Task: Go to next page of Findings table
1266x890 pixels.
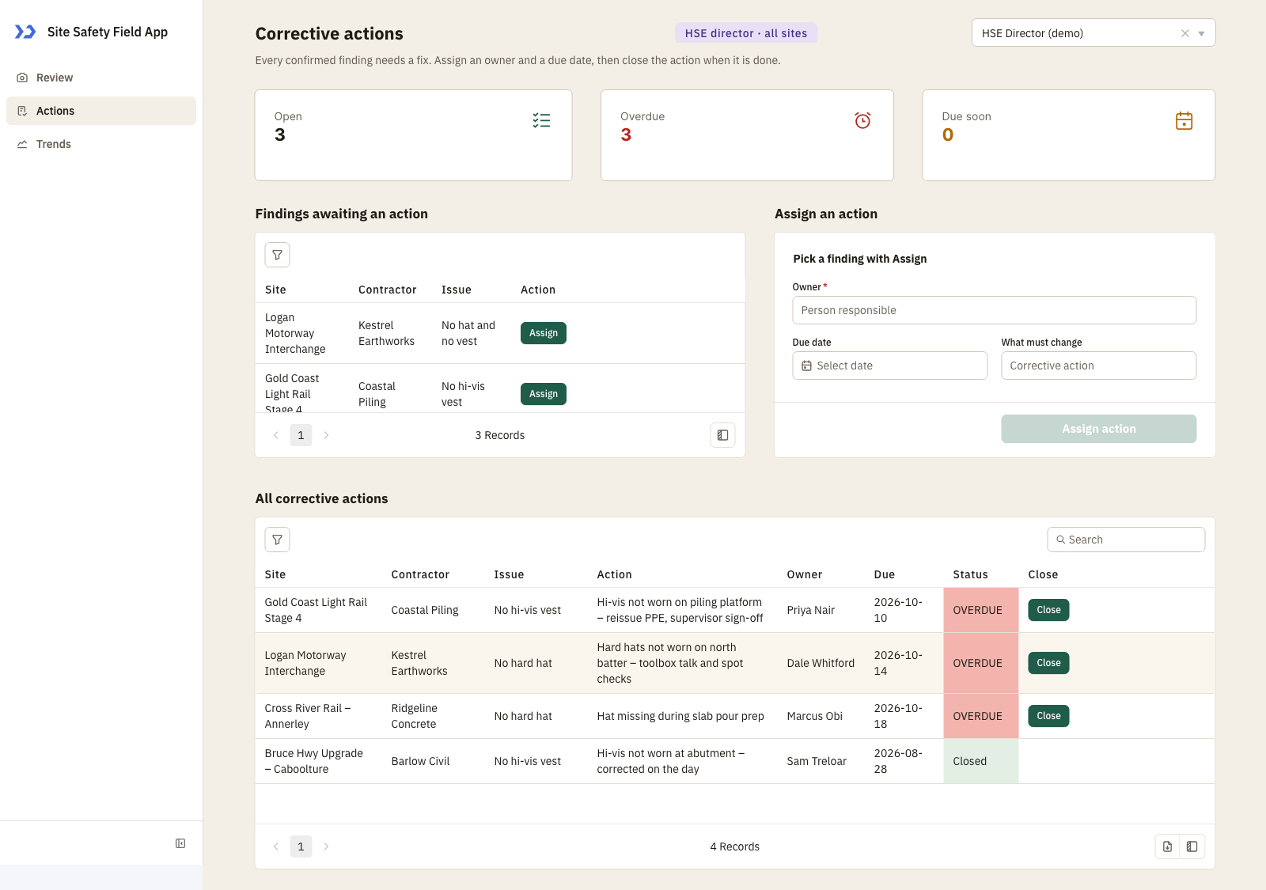Action: point(326,435)
